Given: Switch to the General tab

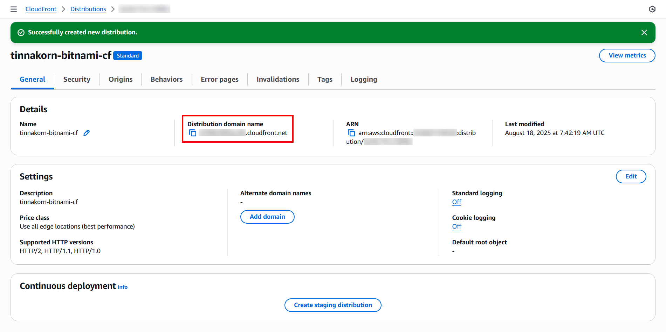Looking at the screenshot, I should tap(33, 80).
